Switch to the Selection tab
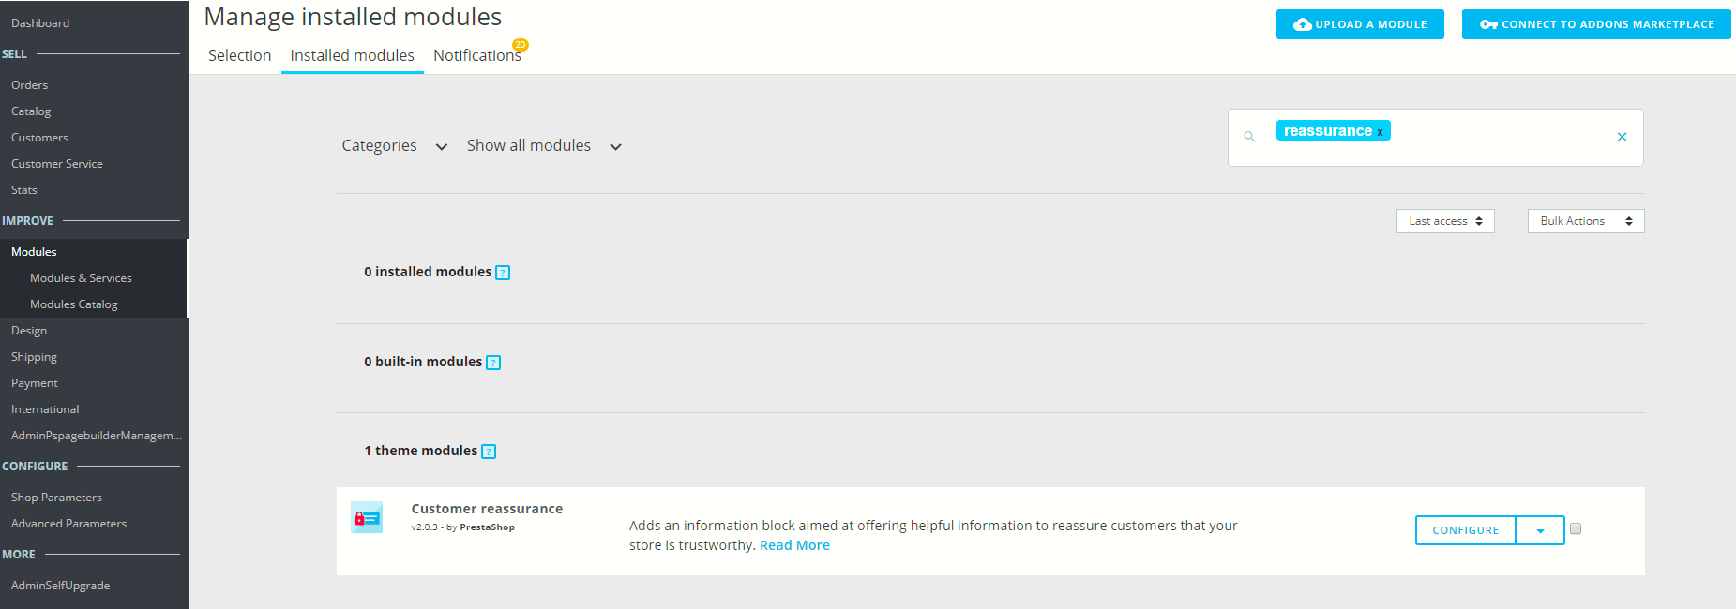This screenshot has height=609, width=1736. point(239,55)
